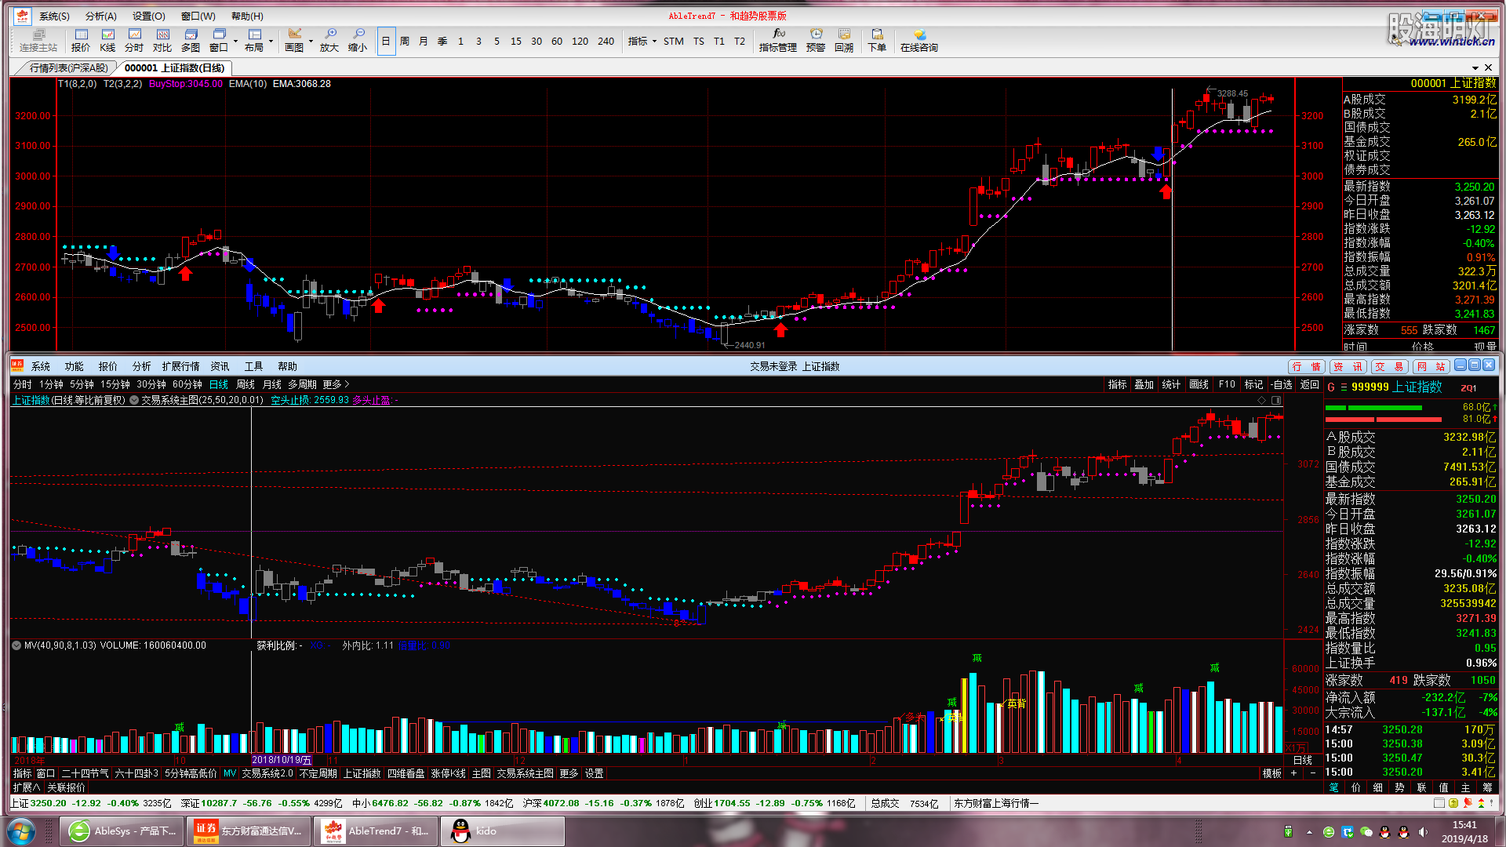Click the 下单 place order icon

[x=877, y=40]
